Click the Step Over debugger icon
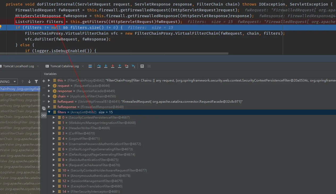Screen dimensions: 336x194 point(99,66)
